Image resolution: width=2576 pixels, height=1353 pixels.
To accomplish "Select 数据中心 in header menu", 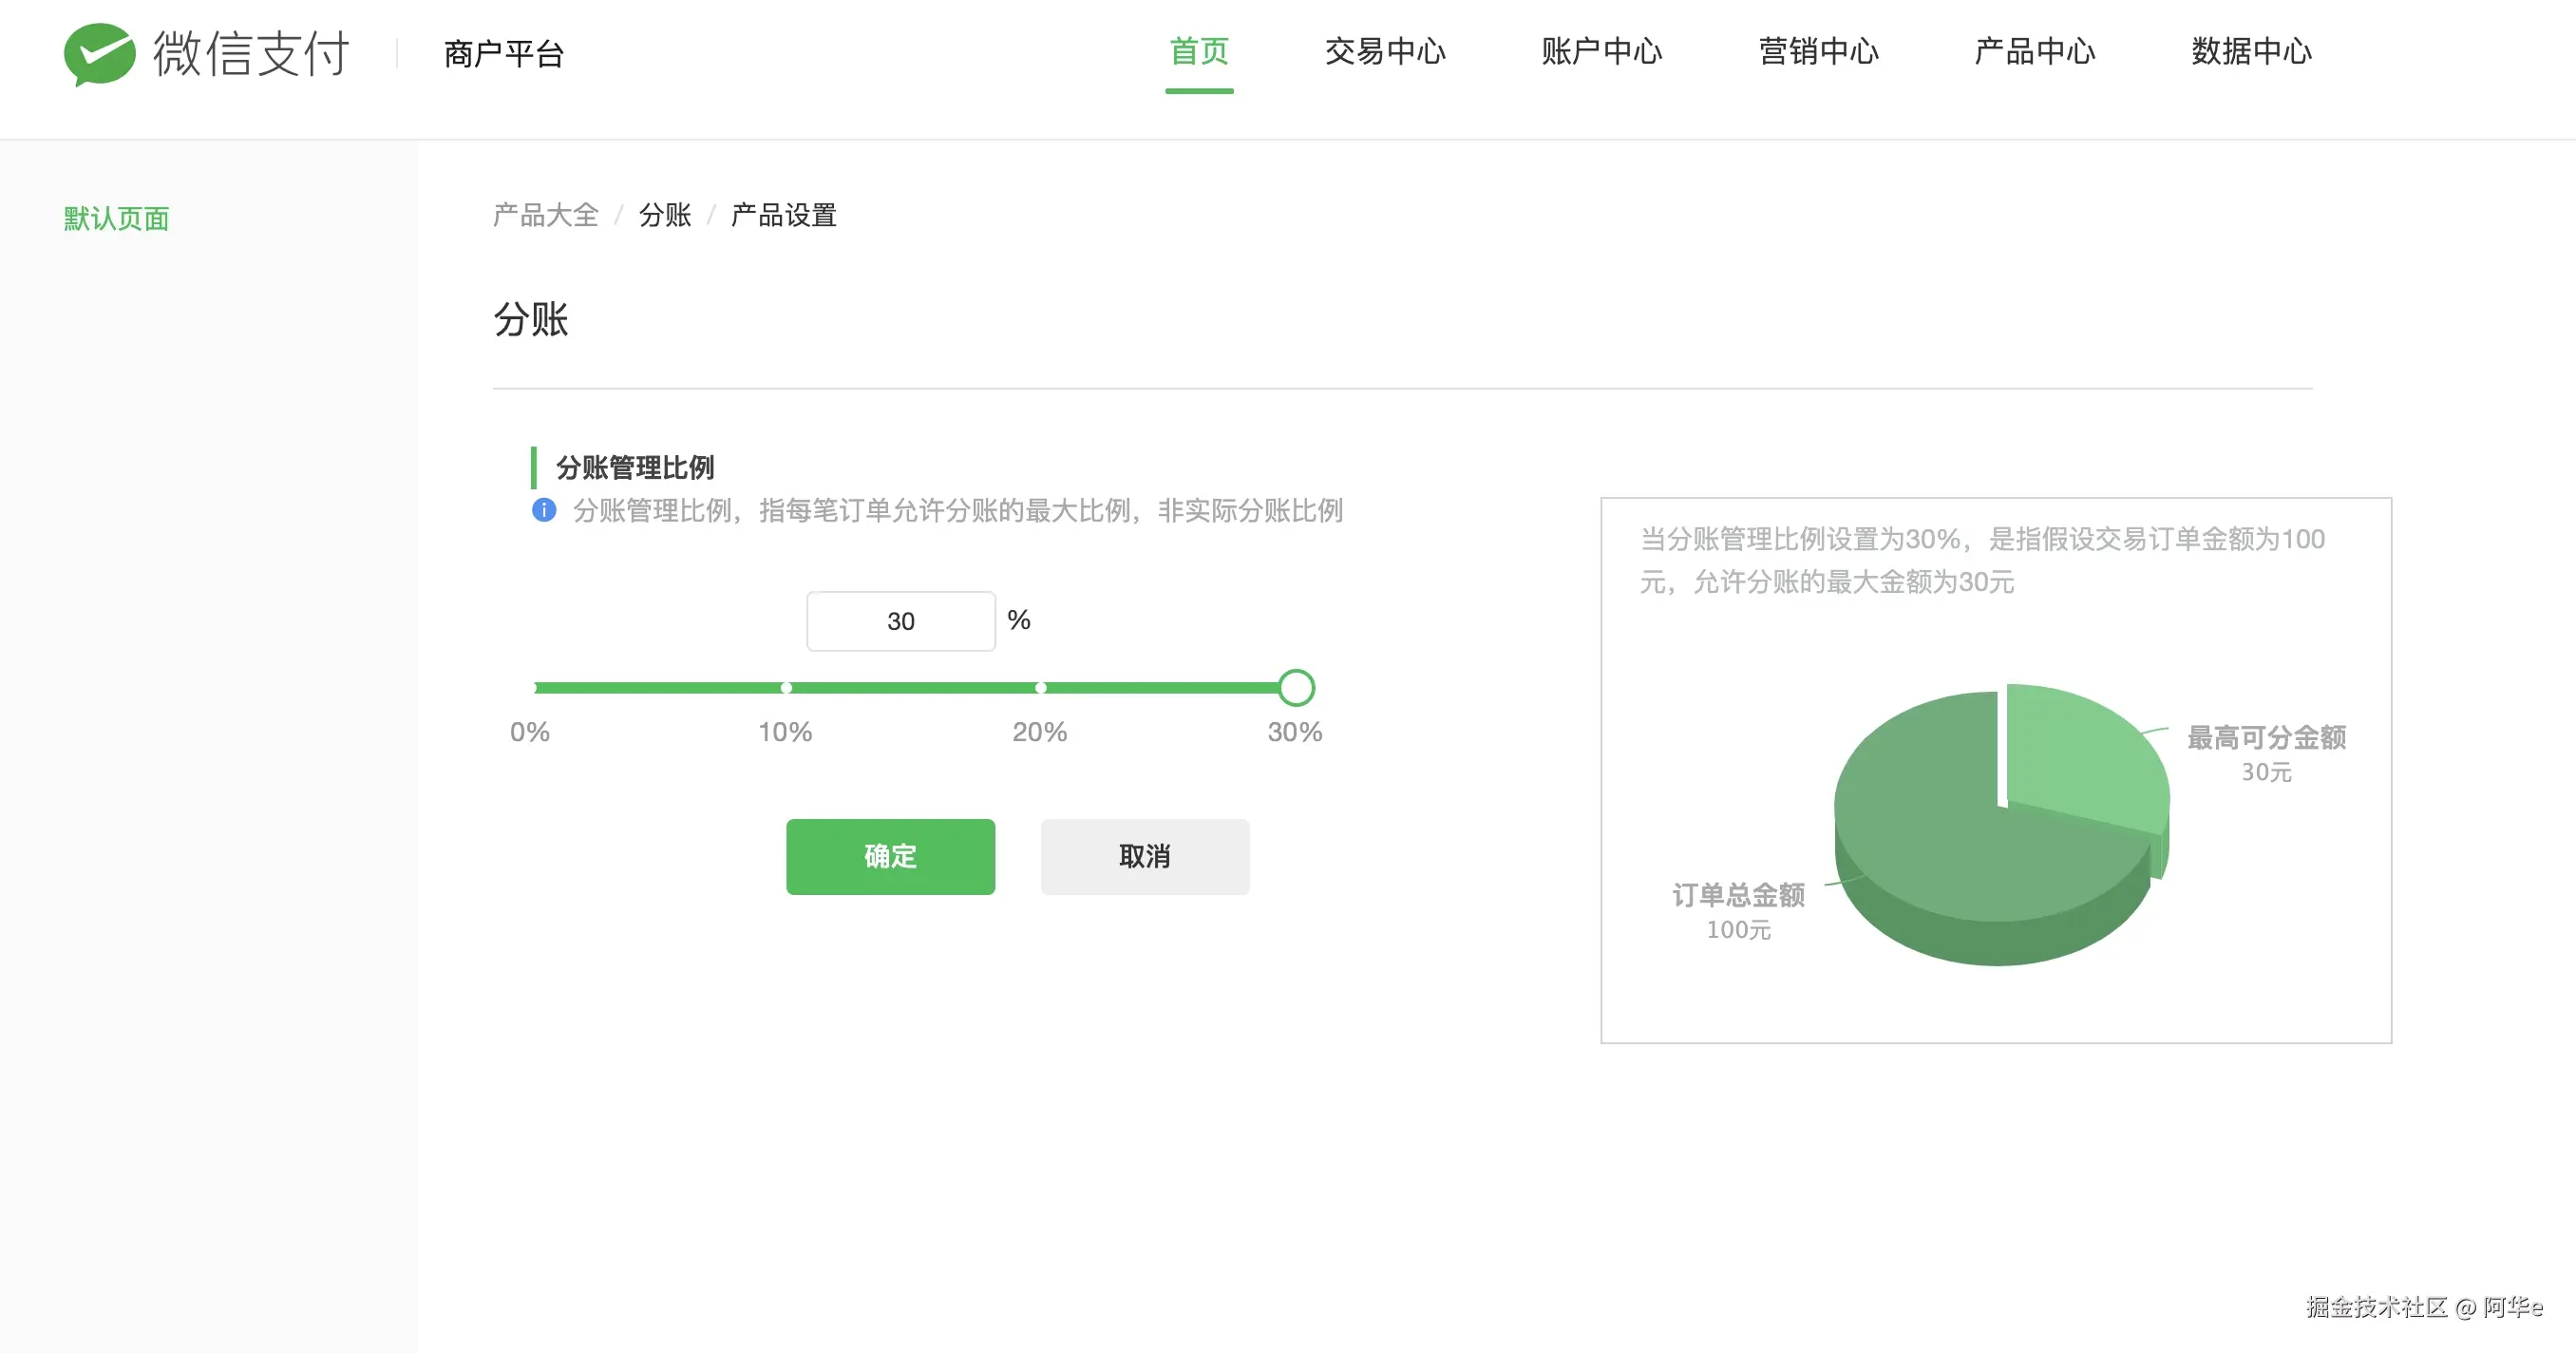I will pyautogui.click(x=2251, y=52).
